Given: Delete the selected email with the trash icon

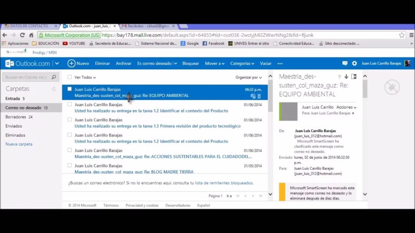Looking at the screenshot, I should coord(259,96).
